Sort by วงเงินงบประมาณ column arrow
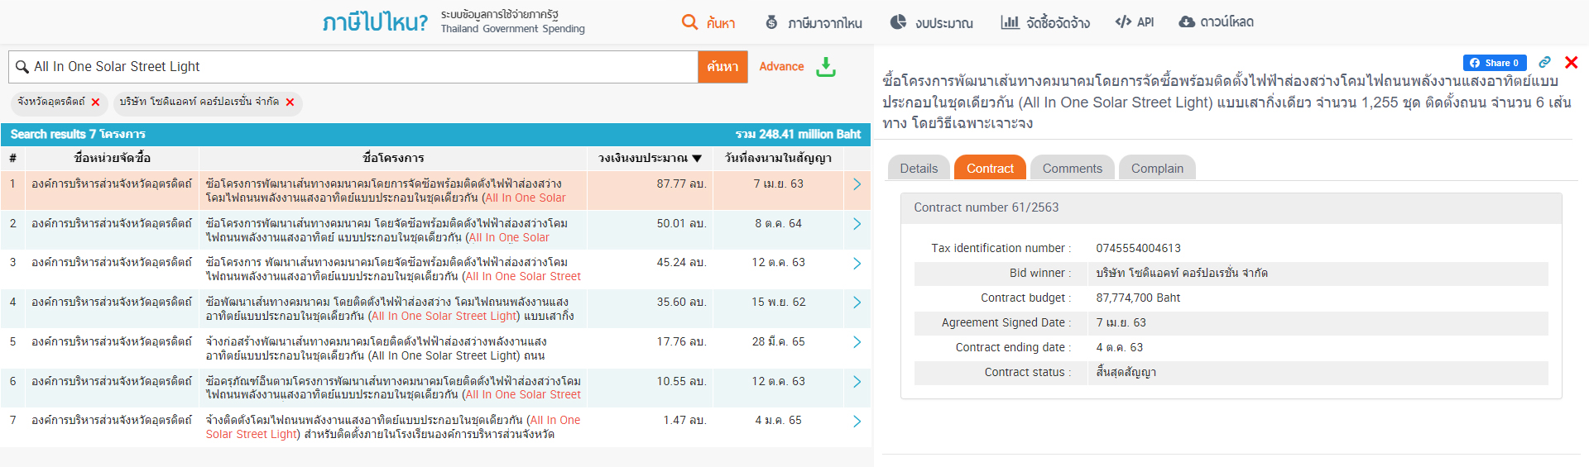The width and height of the screenshot is (1589, 467). coord(697,158)
